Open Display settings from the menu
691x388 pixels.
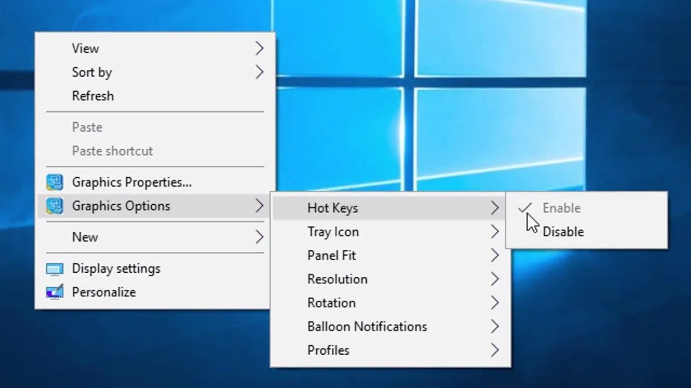point(155,269)
